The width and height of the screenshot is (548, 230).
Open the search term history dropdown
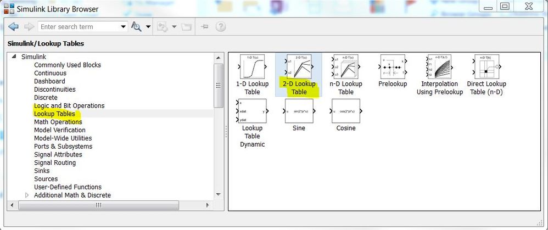click(124, 26)
